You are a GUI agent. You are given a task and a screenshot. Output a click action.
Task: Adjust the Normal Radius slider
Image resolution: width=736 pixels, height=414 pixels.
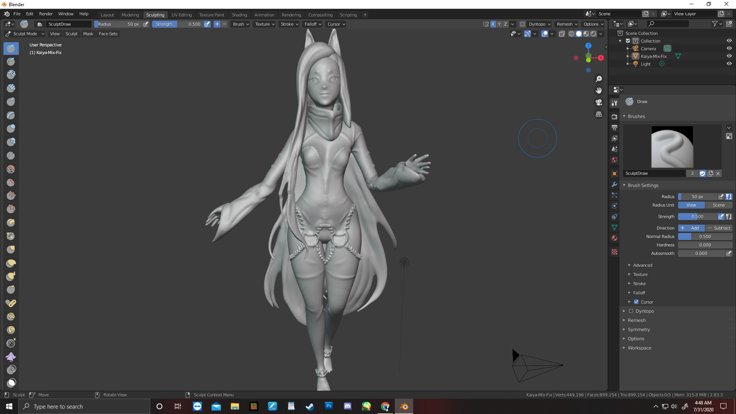pyautogui.click(x=705, y=236)
